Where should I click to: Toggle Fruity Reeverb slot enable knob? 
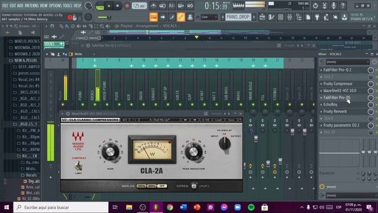coord(370,112)
